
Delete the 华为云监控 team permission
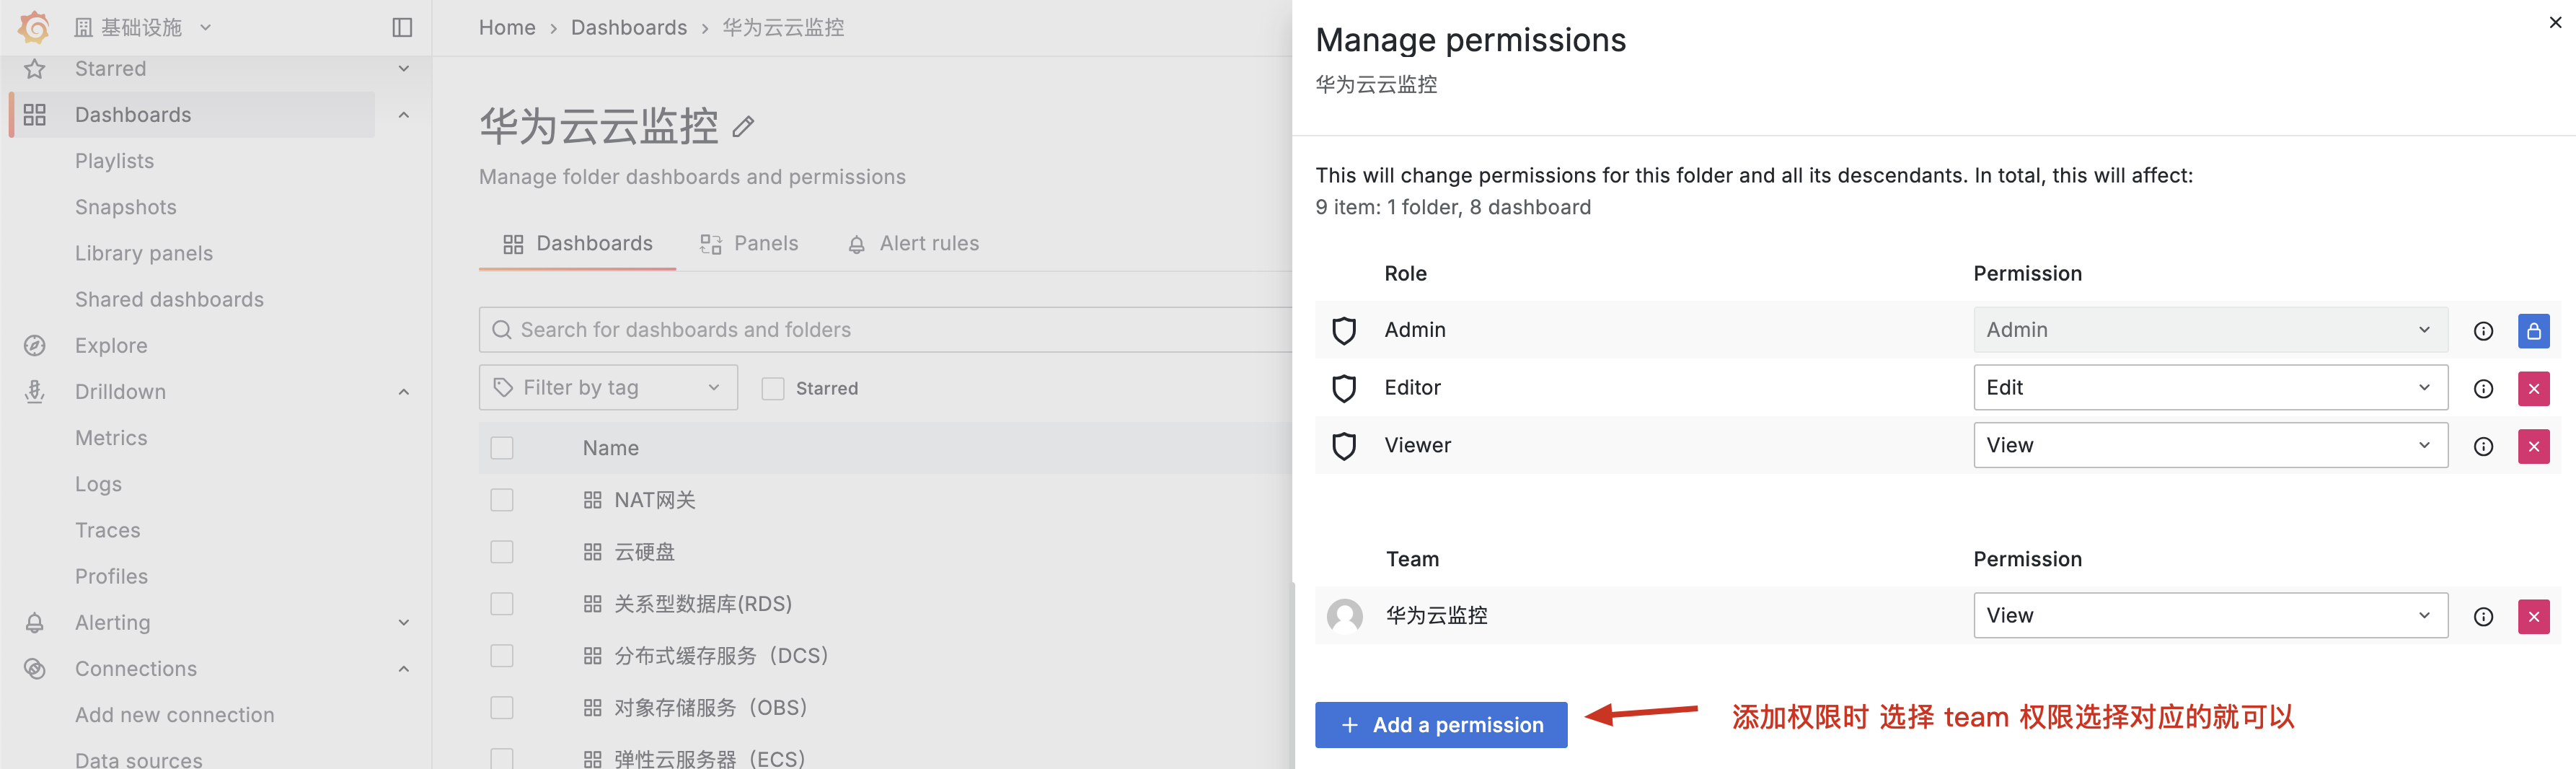(x=2532, y=616)
